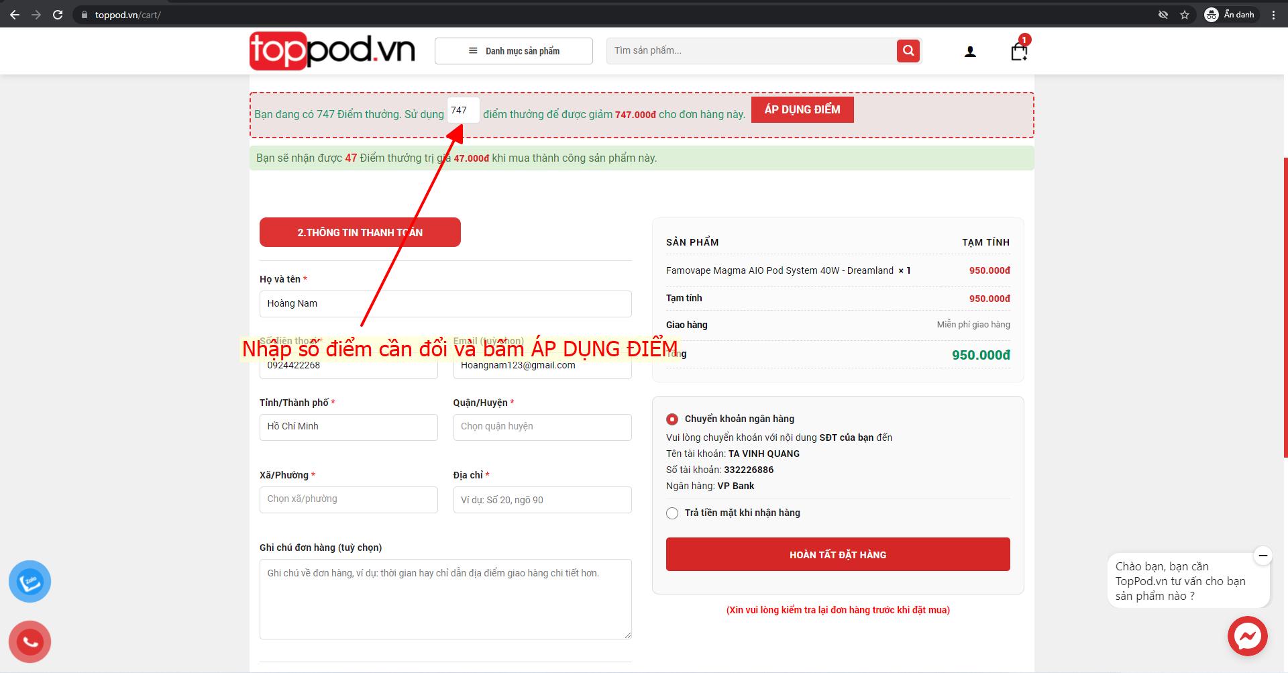This screenshot has width=1288, height=673.
Task: Click the HOÀN TẤT ĐẶT HÀNG button
Action: 838,554
